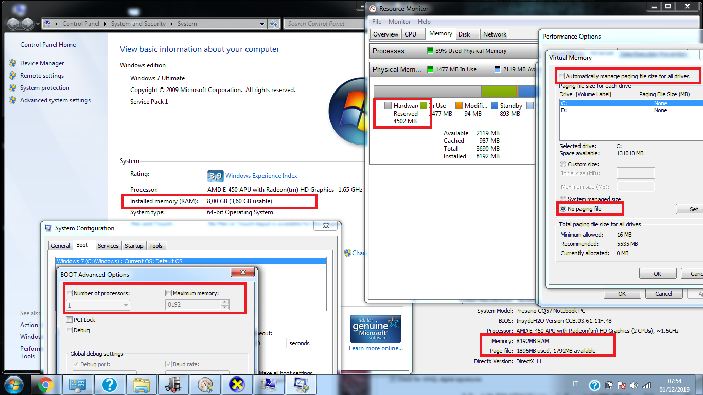The width and height of the screenshot is (703, 395).
Task: Open the File menu in Resource Monitor
Action: pyautogui.click(x=377, y=22)
